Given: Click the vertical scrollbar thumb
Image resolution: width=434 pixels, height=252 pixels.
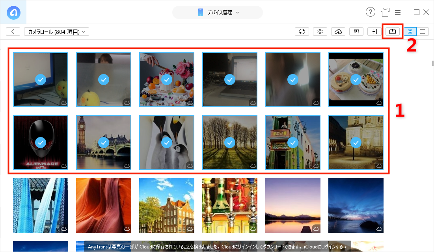Looking at the screenshot, I should (x=432, y=63).
